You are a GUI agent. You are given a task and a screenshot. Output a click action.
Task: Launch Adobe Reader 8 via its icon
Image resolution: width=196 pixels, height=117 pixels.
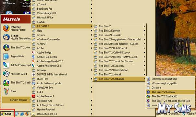tap(33, 96)
